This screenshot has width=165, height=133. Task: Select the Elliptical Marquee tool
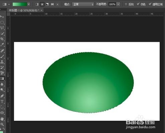(x=2, y=22)
